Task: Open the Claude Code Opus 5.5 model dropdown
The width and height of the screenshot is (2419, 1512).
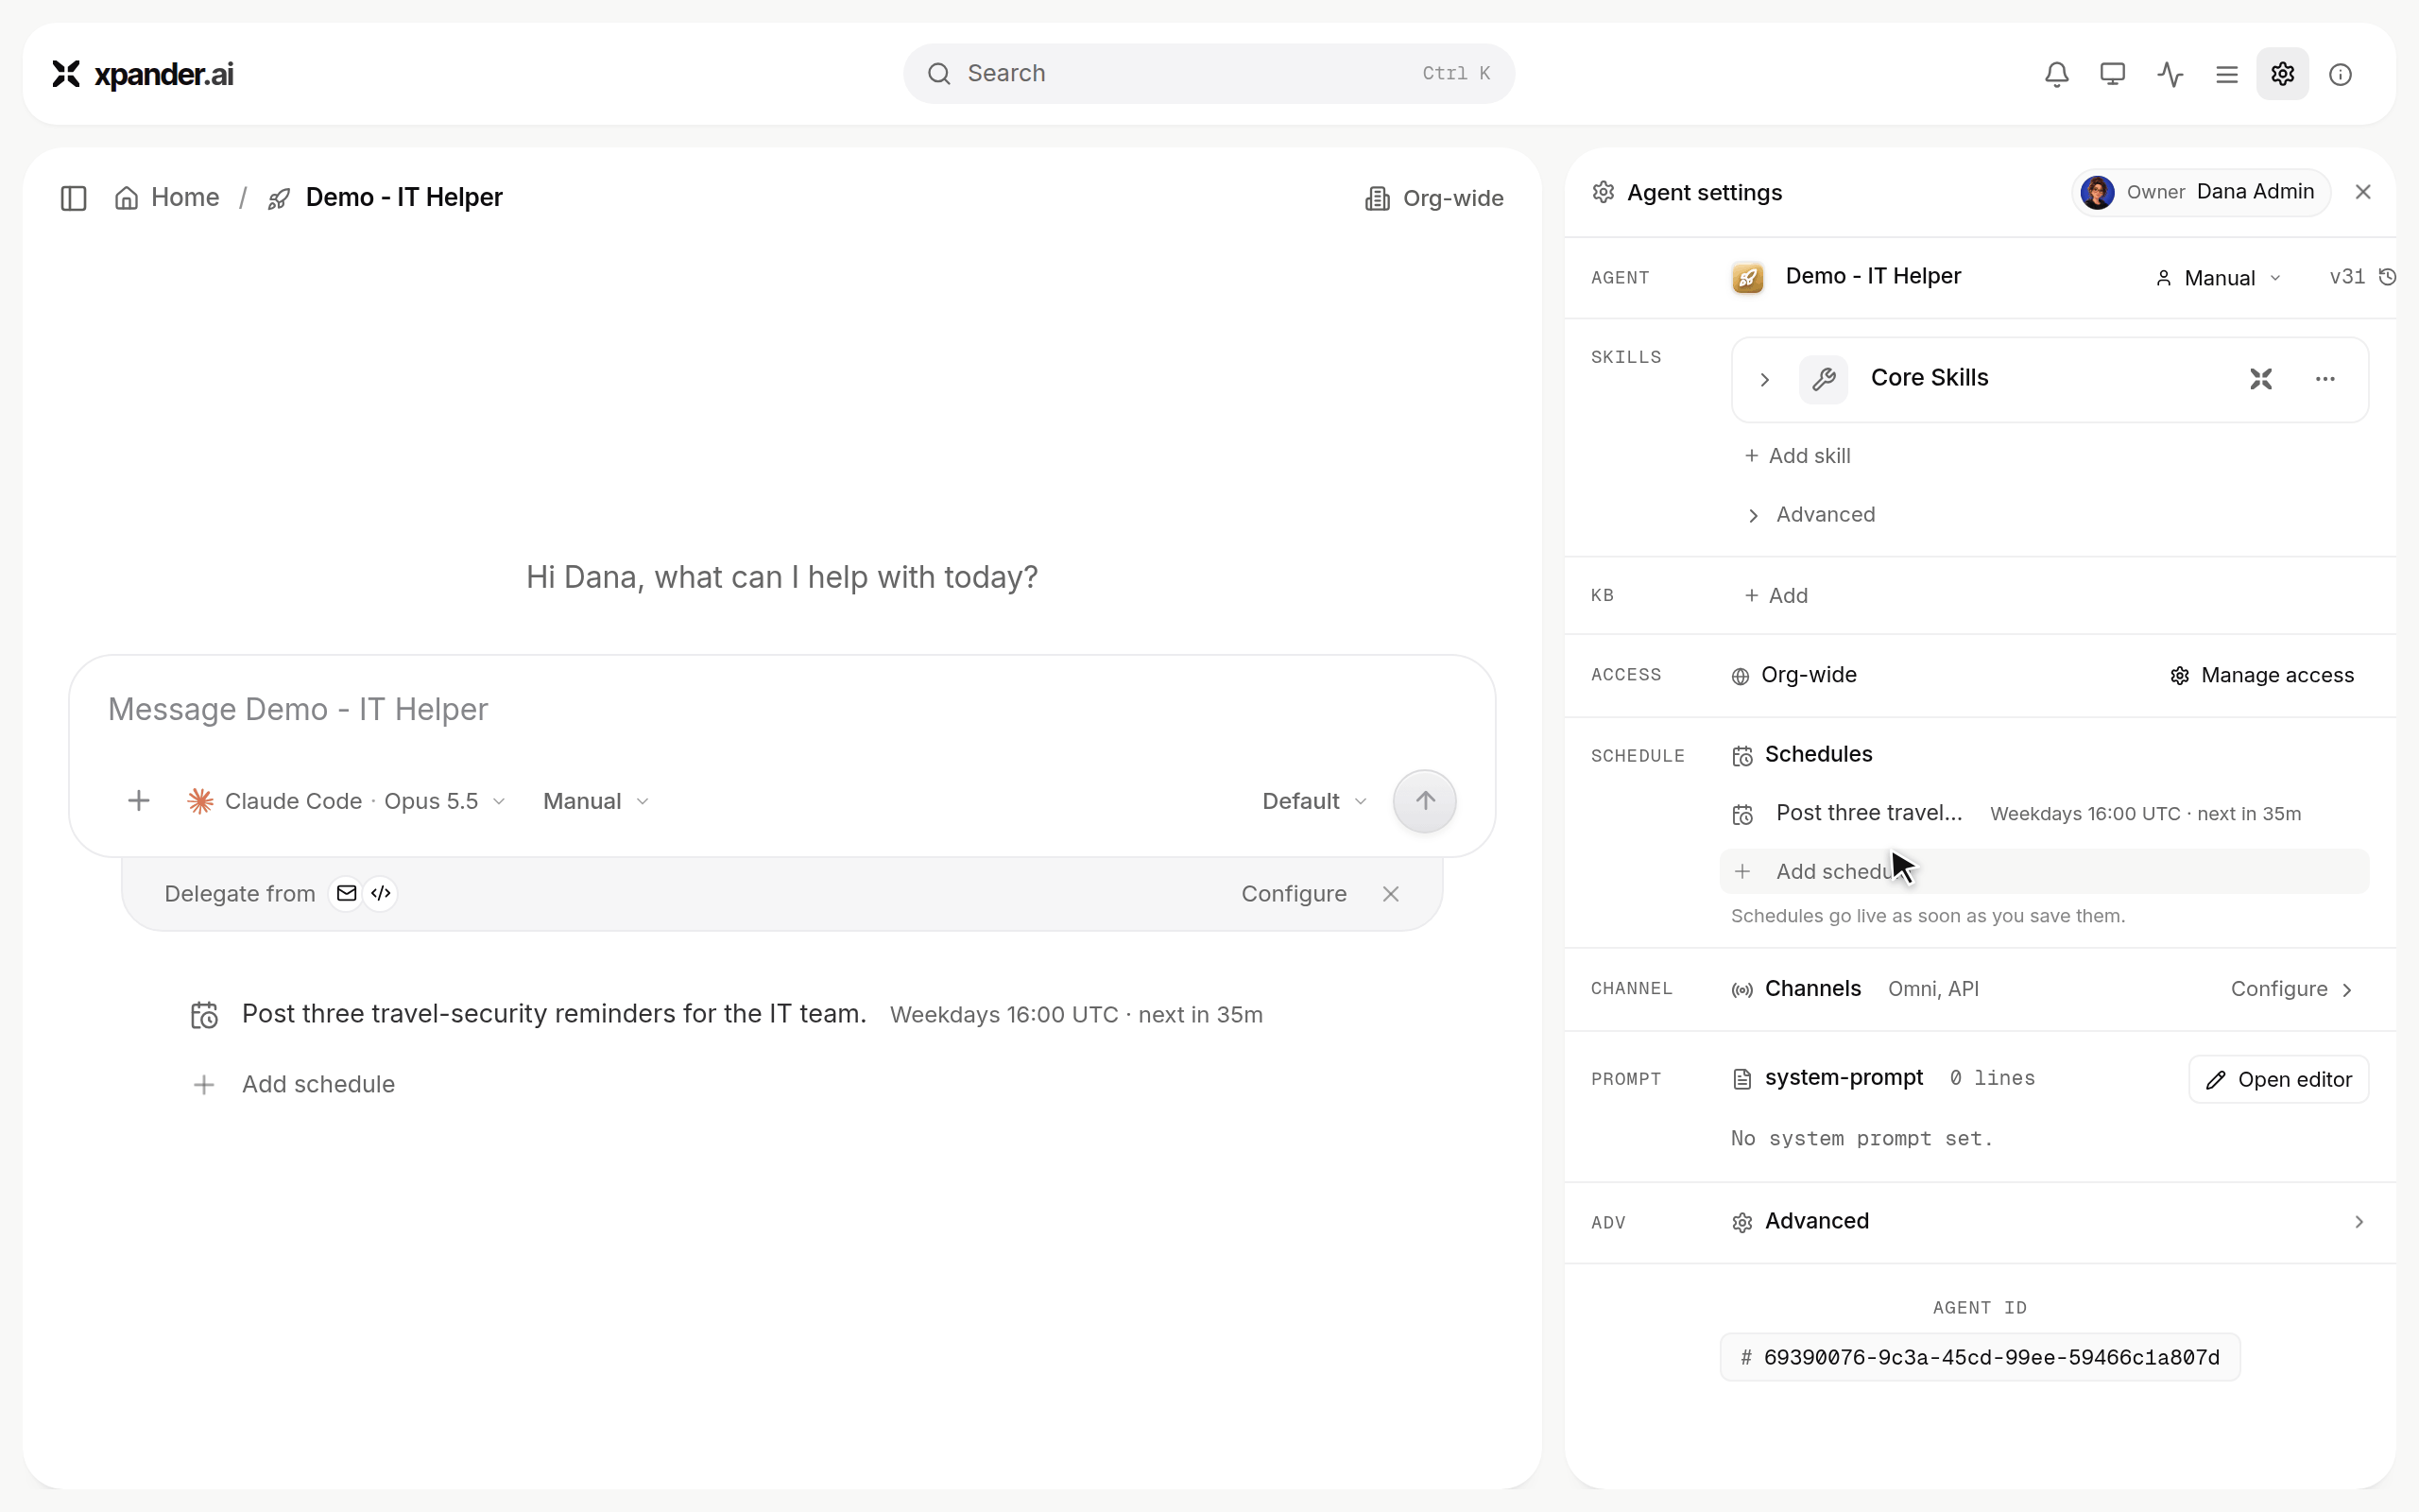Action: pos(346,801)
